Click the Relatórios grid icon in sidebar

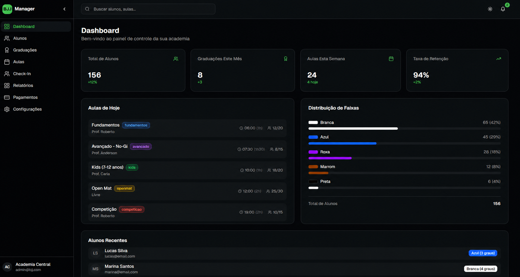click(7, 86)
